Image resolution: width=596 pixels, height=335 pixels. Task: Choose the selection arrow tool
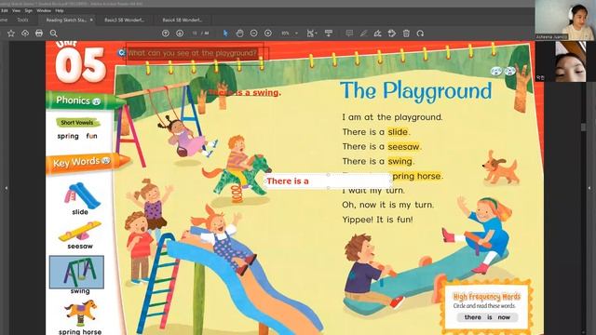225,33
